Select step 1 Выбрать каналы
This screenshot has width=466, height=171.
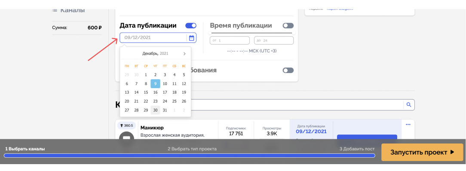pyautogui.click(x=25, y=149)
